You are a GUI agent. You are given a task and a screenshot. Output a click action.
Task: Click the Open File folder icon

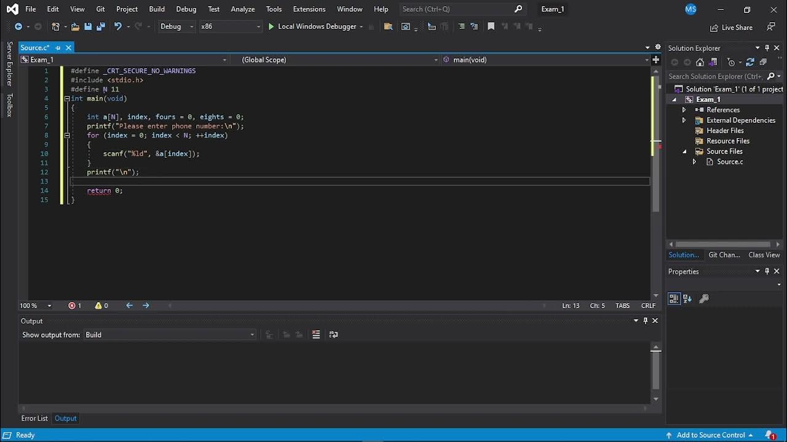coord(75,26)
